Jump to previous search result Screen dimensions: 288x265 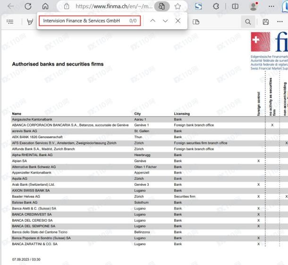pos(152,21)
